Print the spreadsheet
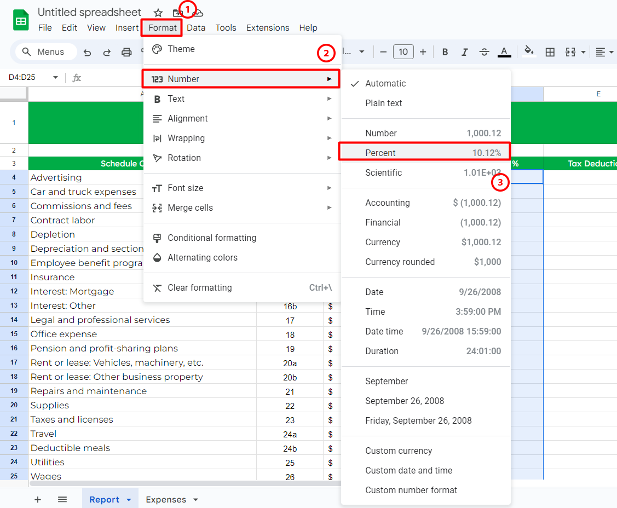The height and width of the screenshot is (508, 617). point(126,52)
